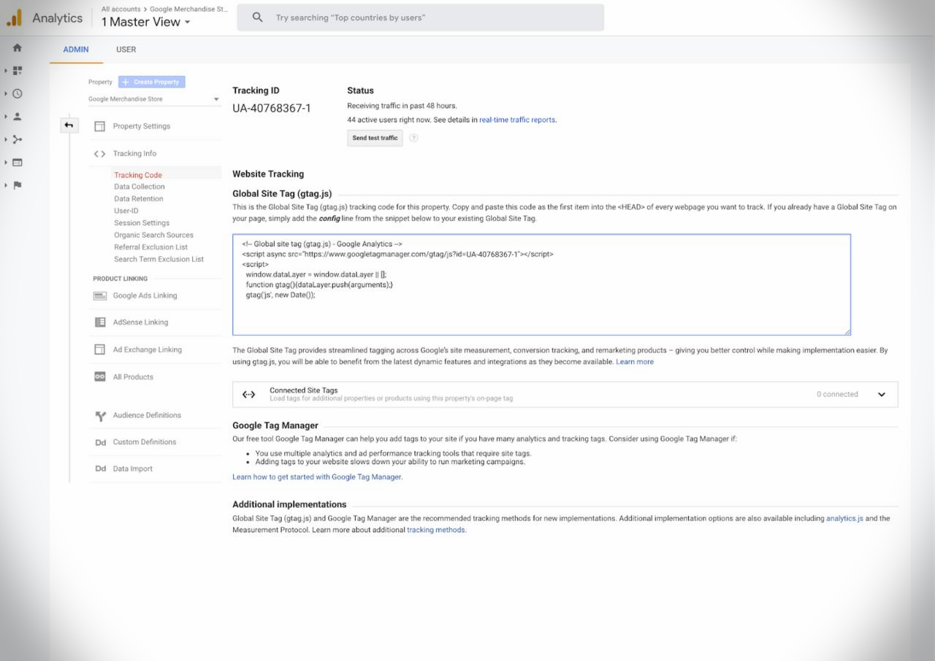Click the Data Import Dd icon
The image size is (935, 661).
[x=101, y=469]
